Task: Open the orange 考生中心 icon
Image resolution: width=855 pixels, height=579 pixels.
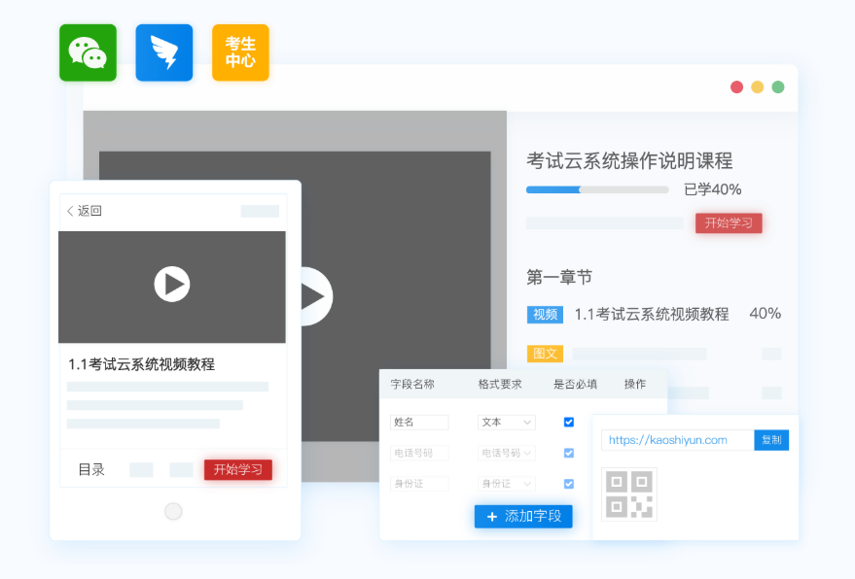Action: tap(240, 52)
